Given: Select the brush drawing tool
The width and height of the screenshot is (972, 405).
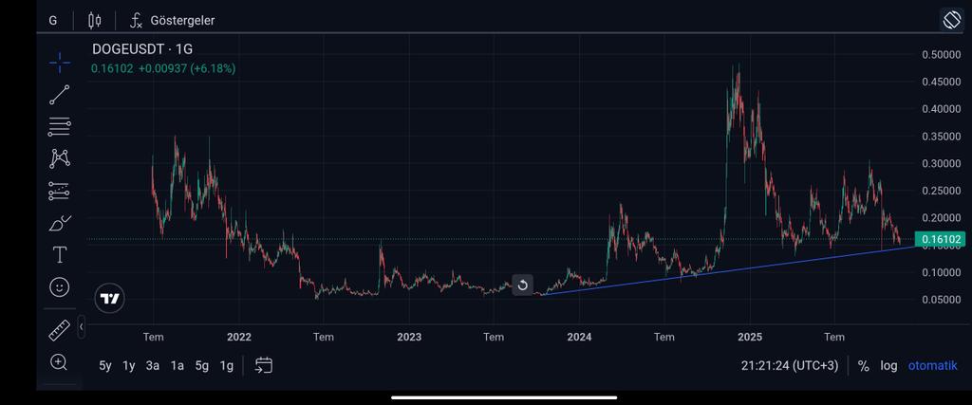Looking at the screenshot, I should (x=60, y=223).
